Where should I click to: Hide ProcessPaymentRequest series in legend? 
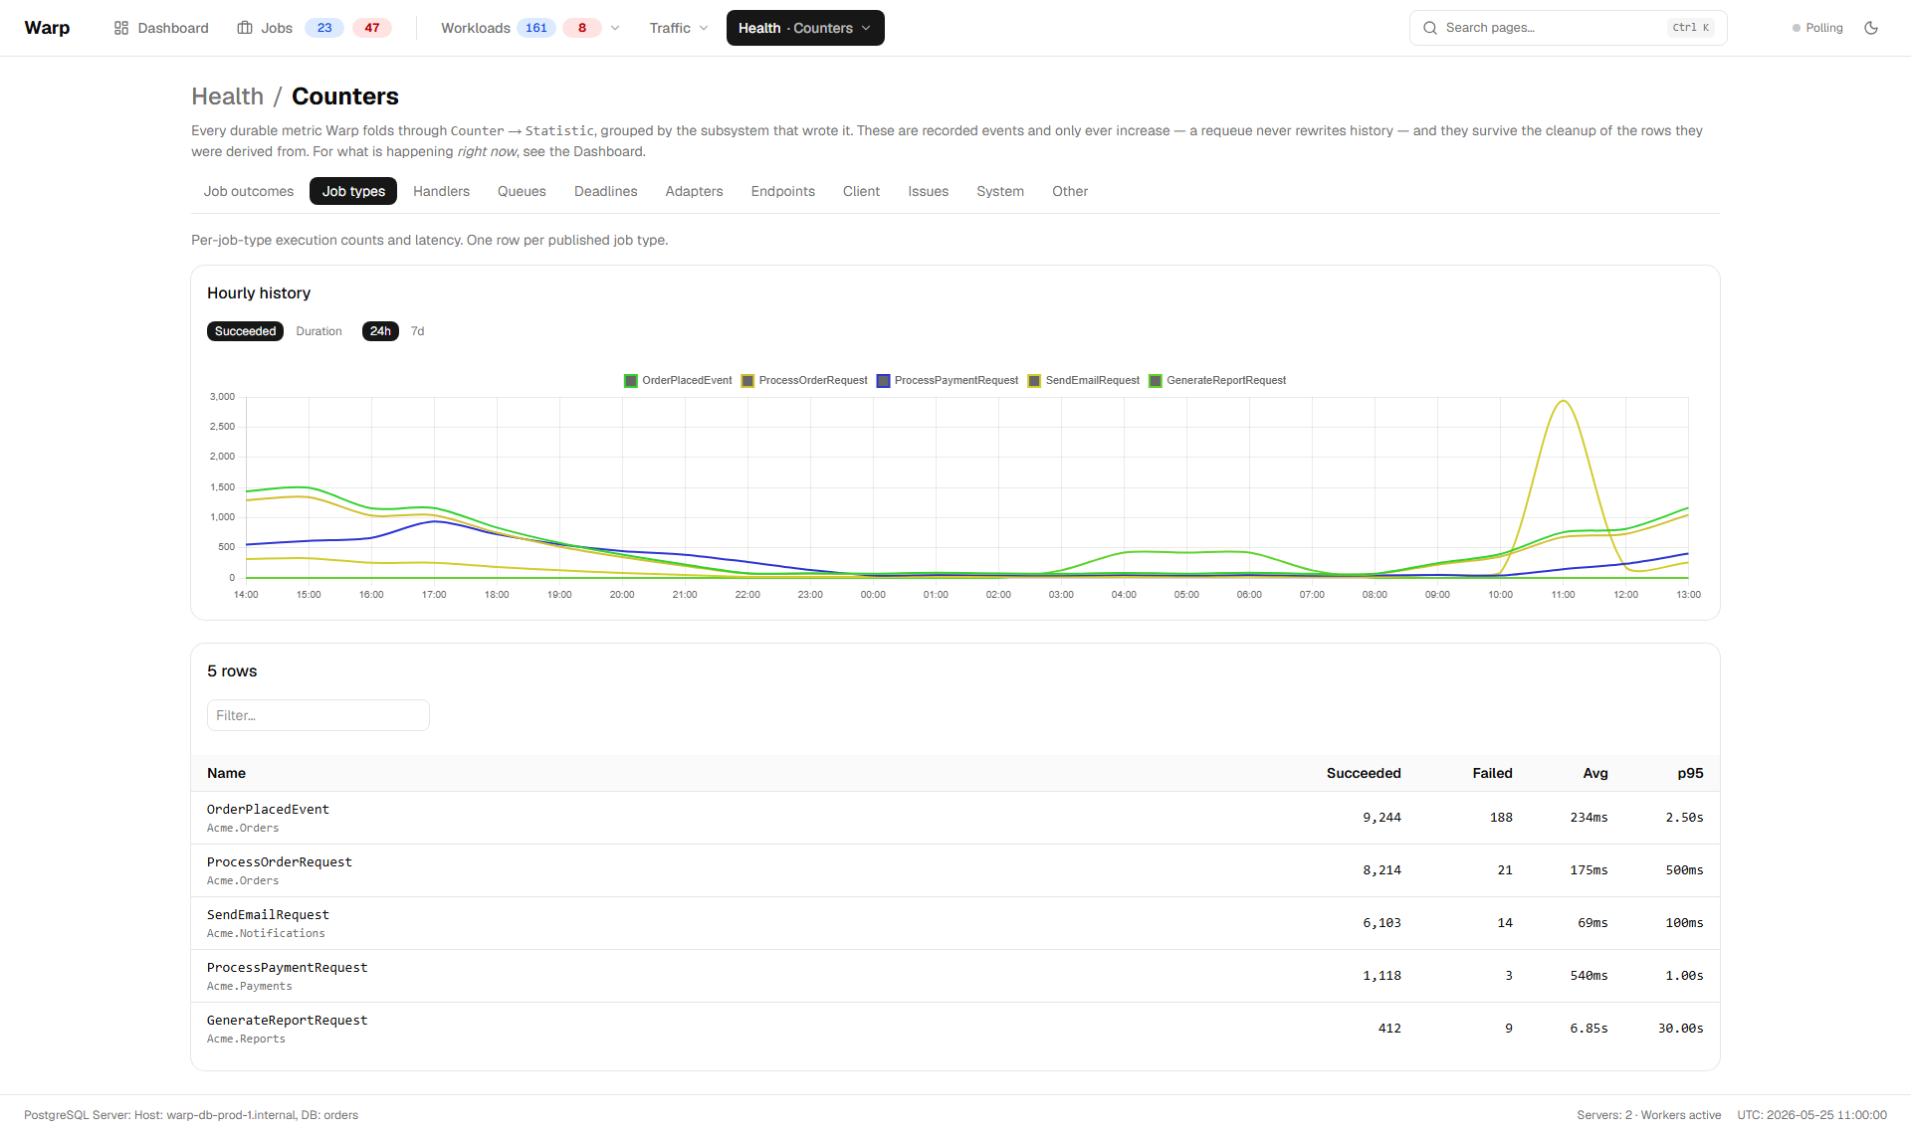883,381
